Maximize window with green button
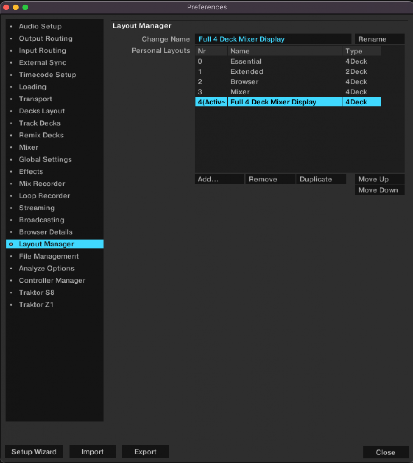The image size is (413, 463). coord(25,7)
